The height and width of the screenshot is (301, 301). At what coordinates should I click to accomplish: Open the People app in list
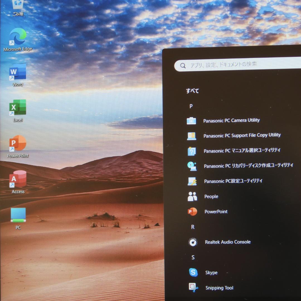pos(211,196)
